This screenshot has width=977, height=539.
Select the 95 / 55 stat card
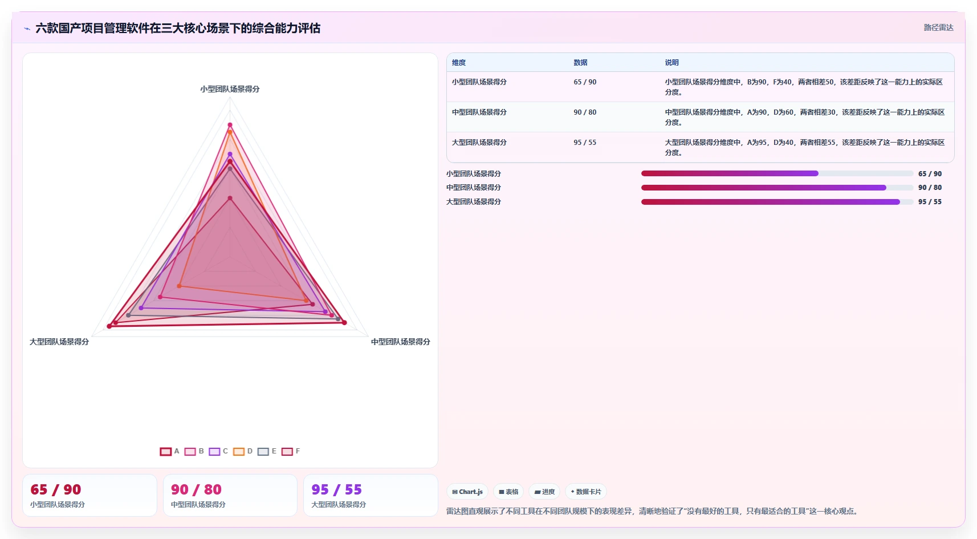click(x=371, y=496)
